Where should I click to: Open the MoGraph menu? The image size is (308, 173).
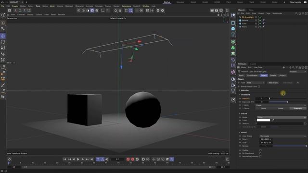[69, 6]
